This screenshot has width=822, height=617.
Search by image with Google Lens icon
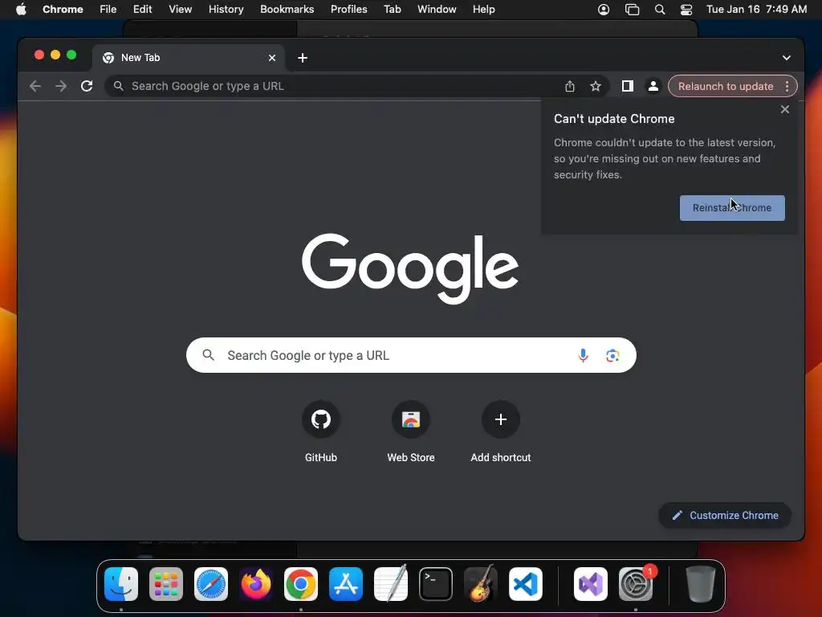tap(612, 355)
